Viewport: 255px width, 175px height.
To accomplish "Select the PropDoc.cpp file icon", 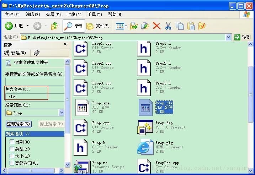I will pos(144,166).
